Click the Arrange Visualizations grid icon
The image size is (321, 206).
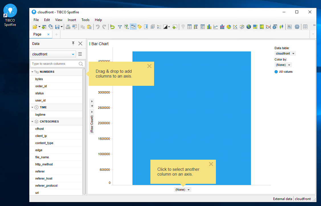pos(305,27)
